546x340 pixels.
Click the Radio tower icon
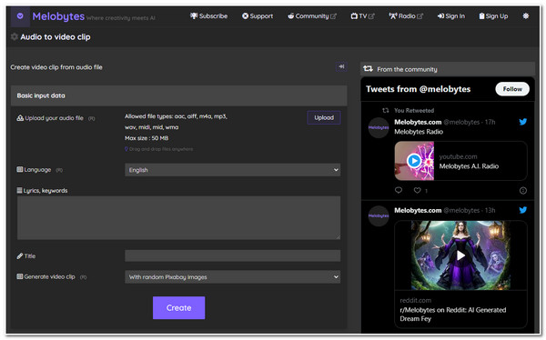393,16
